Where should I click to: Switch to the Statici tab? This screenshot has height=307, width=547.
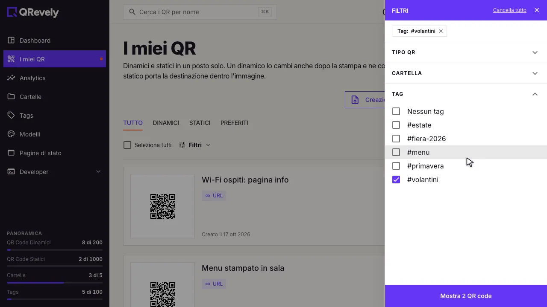point(200,123)
